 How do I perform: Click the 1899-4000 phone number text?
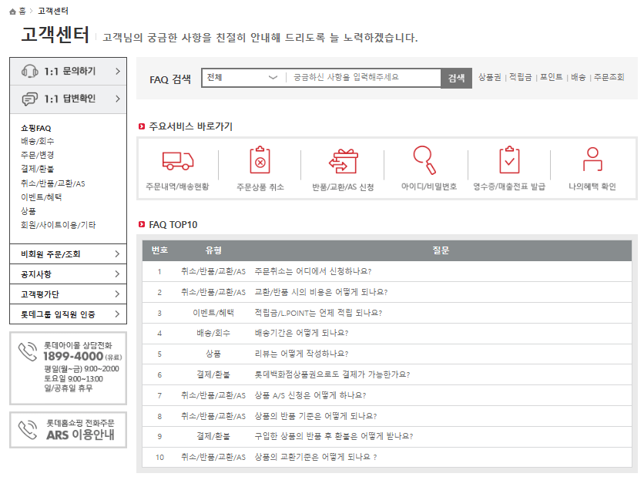[x=73, y=356]
